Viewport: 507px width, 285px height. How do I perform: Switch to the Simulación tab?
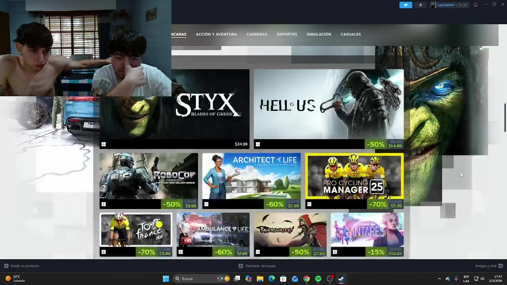click(319, 34)
